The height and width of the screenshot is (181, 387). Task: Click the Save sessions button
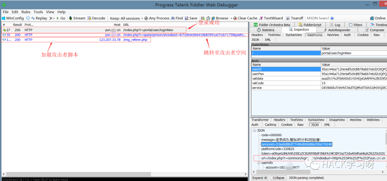(191, 18)
